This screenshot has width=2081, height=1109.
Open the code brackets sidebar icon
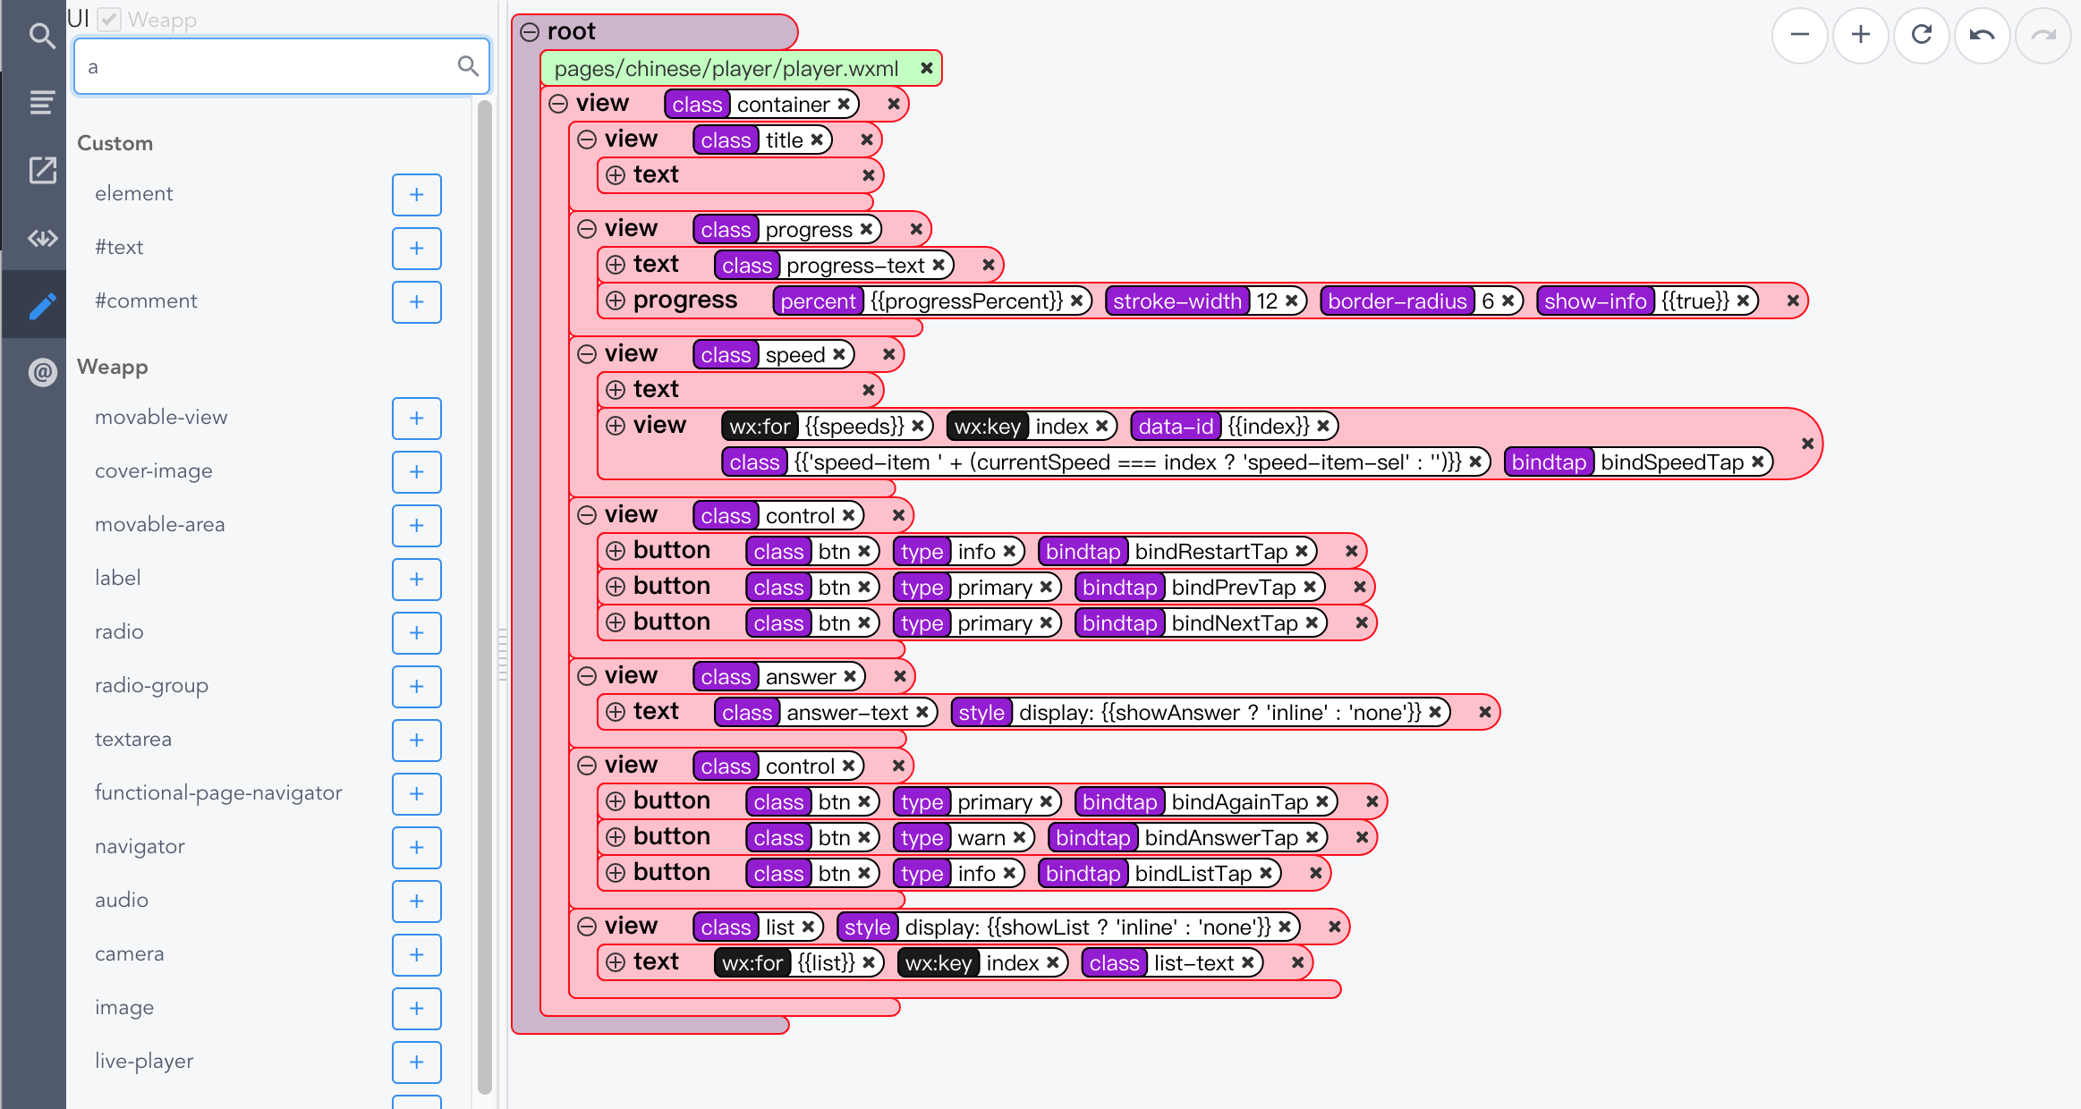pos(41,238)
